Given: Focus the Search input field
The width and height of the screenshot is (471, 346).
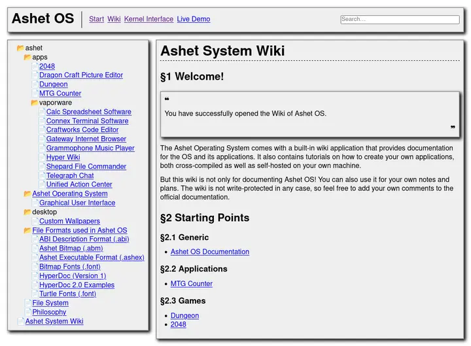Looking at the screenshot, I should 400,20.
